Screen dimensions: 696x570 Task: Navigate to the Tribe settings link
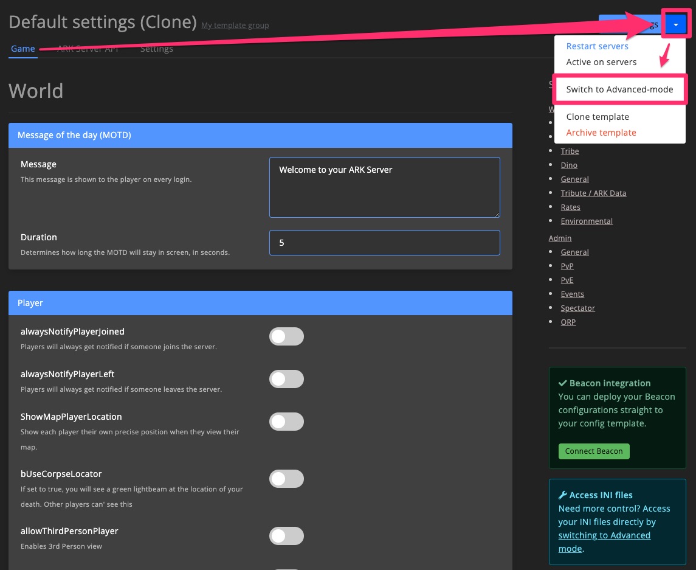(x=570, y=151)
